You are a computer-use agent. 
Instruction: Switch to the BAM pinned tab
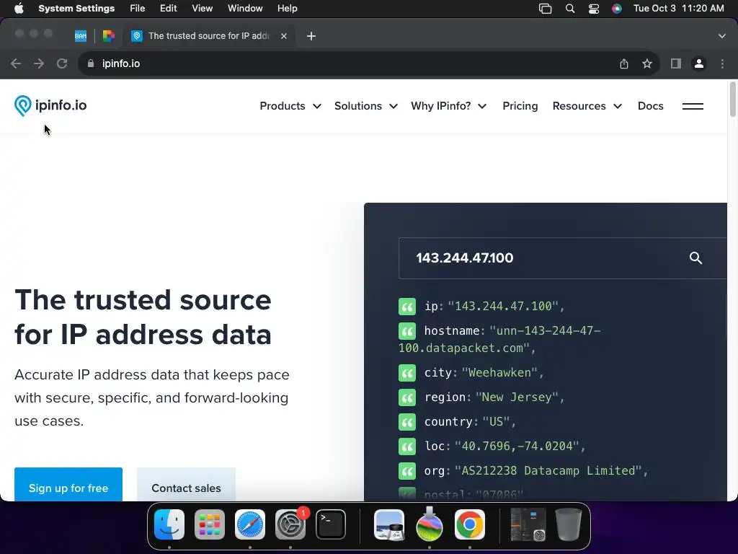81,36
